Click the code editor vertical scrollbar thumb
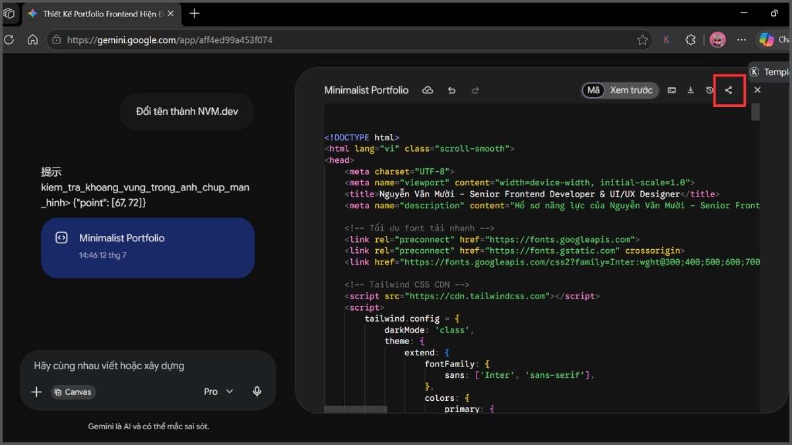792x445 pixels. click(755, 112)
